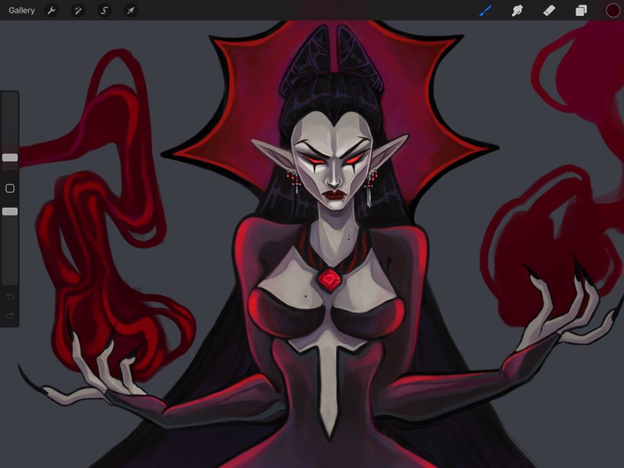The height and width of the screenshot is (468, 624).
Task: Activate the Selection S tool
Action: coord(104,11)
